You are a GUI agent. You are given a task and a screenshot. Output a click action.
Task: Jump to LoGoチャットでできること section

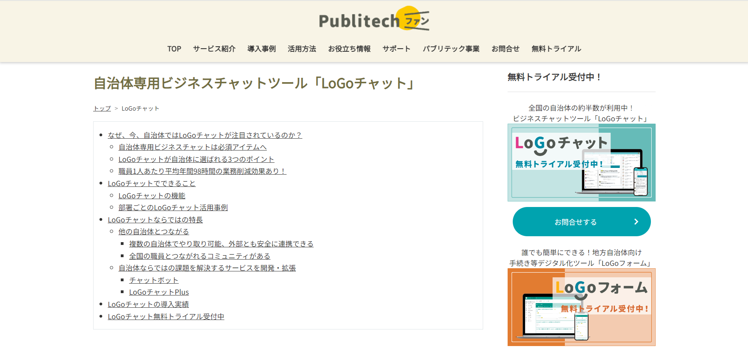(x=152, y=183)
